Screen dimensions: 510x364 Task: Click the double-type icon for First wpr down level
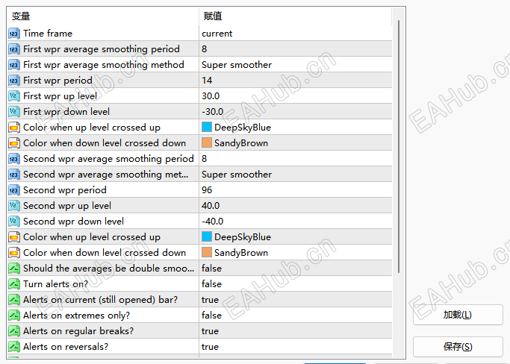pyautogui.click(x=14, y=111)
